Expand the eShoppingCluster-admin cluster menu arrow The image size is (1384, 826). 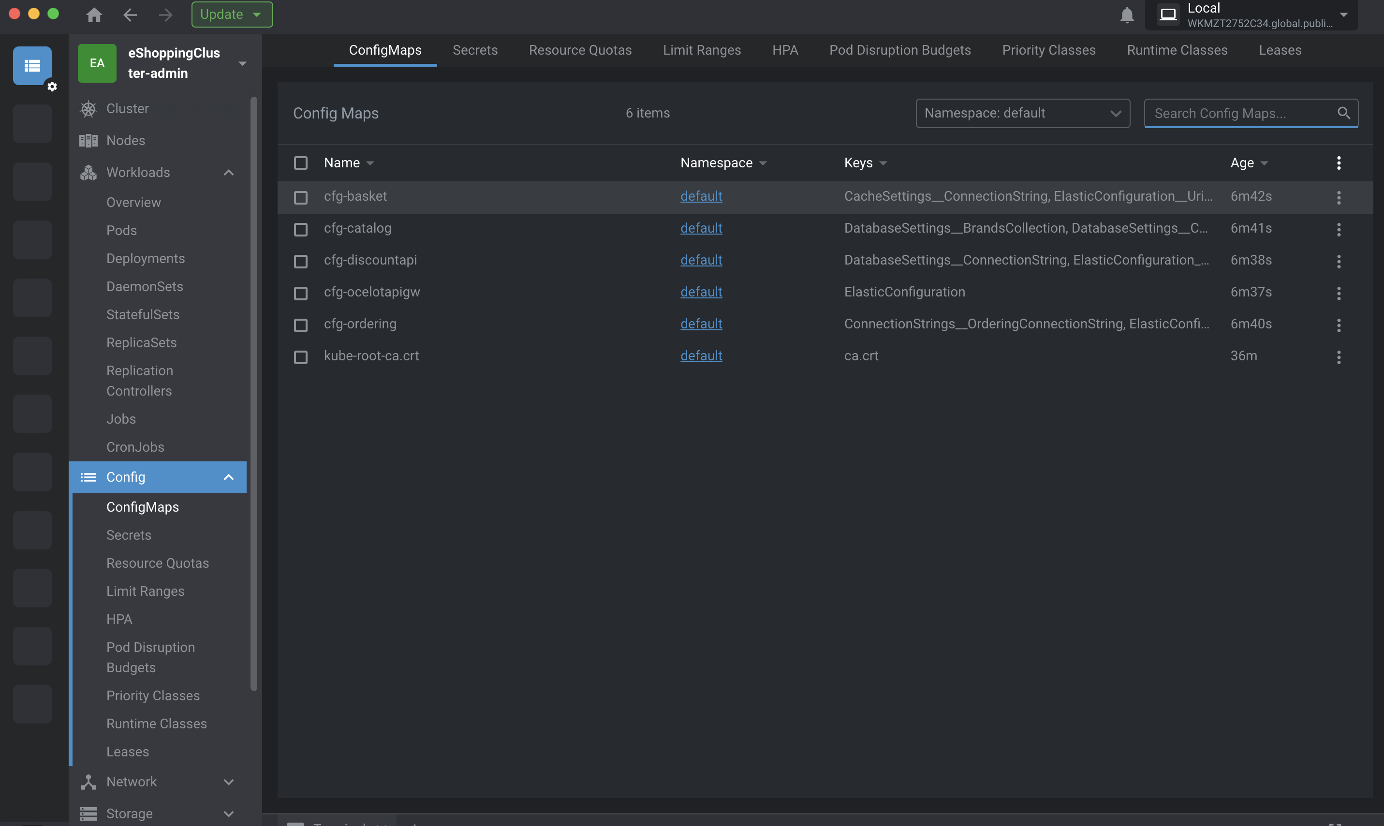pyautogui.click(x=243, y=63)
